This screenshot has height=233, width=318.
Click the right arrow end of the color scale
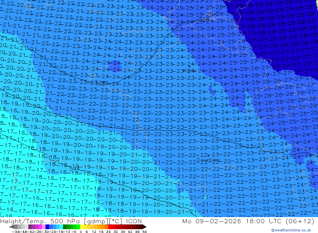pos(145,227)
